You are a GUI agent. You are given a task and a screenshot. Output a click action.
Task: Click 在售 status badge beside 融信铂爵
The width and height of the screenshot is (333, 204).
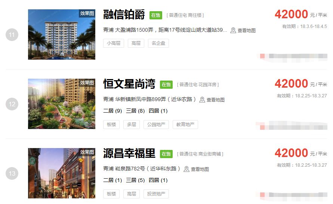point(156,15)
